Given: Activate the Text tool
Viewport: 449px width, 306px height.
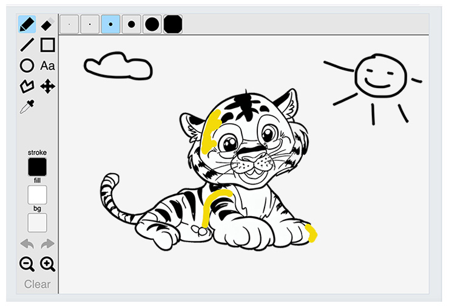Looking at the screenshot, I should pyautogui.click(x=47, y=66).
